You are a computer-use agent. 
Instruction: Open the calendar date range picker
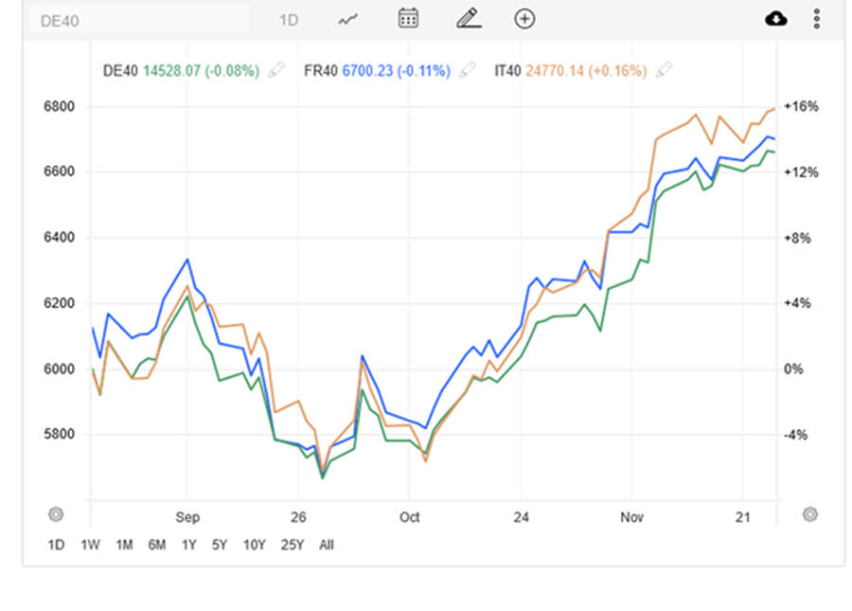[408, 19]
